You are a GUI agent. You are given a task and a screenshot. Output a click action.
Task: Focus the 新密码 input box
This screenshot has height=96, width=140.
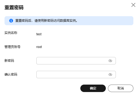tap(76, 61)
